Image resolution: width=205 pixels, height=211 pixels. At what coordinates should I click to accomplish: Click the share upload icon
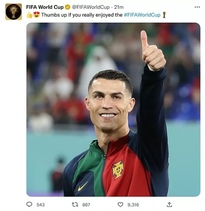pyautogui.click(x=169, y=204)
